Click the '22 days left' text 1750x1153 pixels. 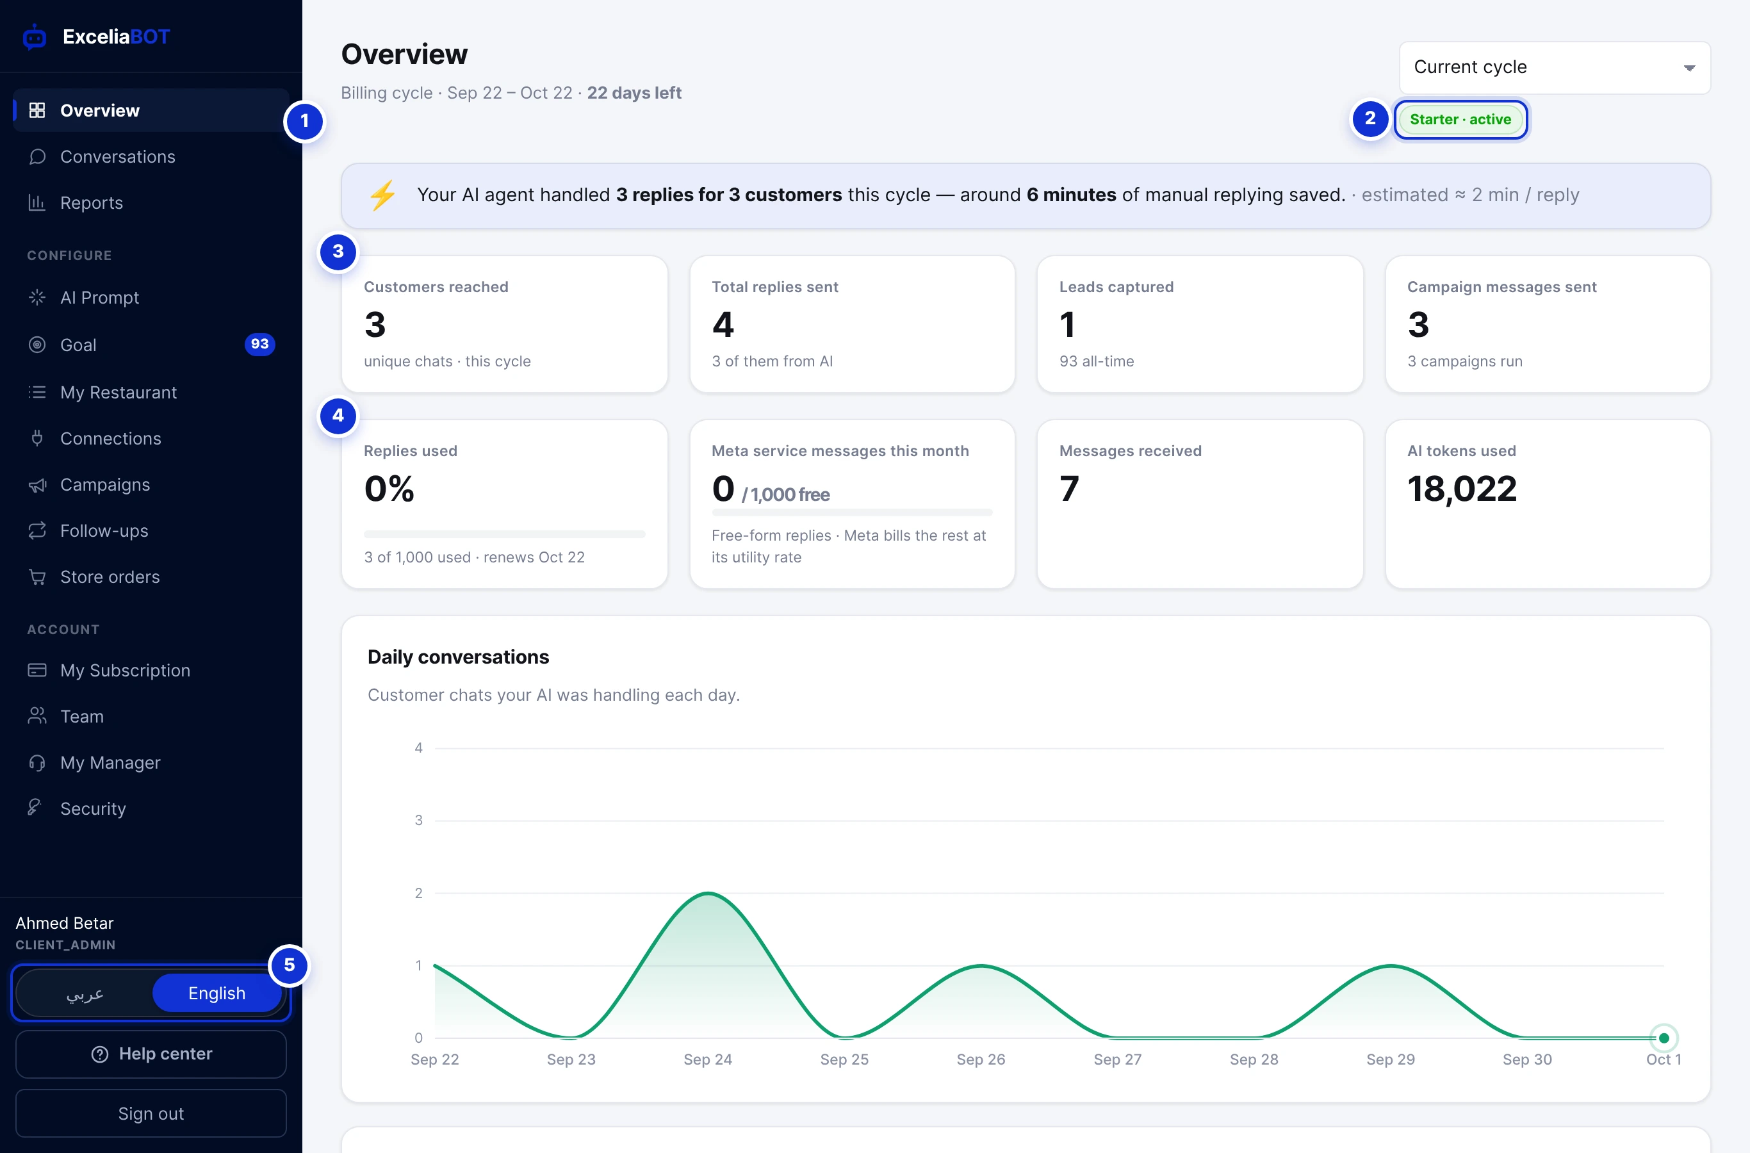(x=634, y=93)
